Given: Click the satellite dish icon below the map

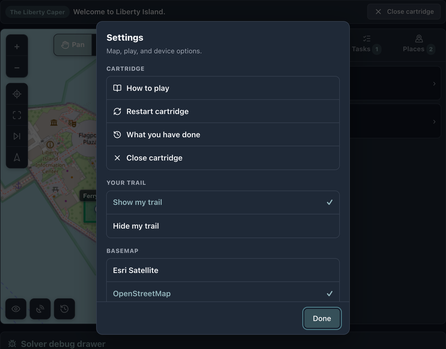Looking at the screenshot, I should click(x=40, y=309).
